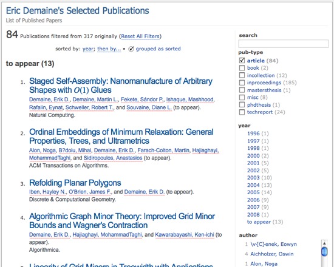Click techreport pub-type label

click(x=260, y=112)
